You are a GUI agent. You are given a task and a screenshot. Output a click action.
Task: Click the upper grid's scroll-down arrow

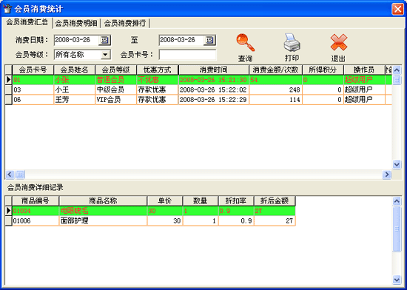click(x=397, y=164)
